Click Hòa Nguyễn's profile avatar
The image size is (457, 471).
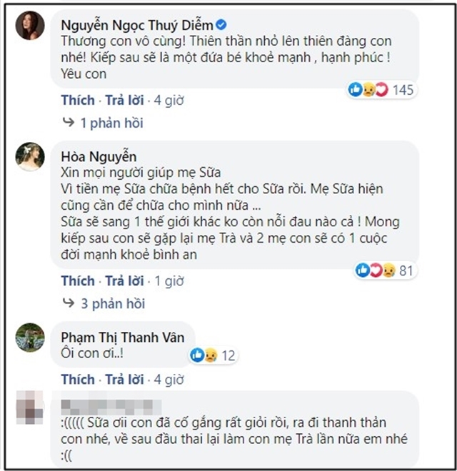click(30, 156)
